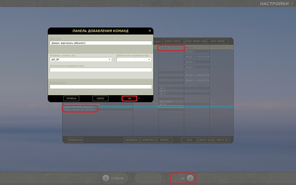The width and height of the screenshot is (296, 185).
Task: Click the MOUSE X + MOUSE BTN cell
Action: coord(197,75)
